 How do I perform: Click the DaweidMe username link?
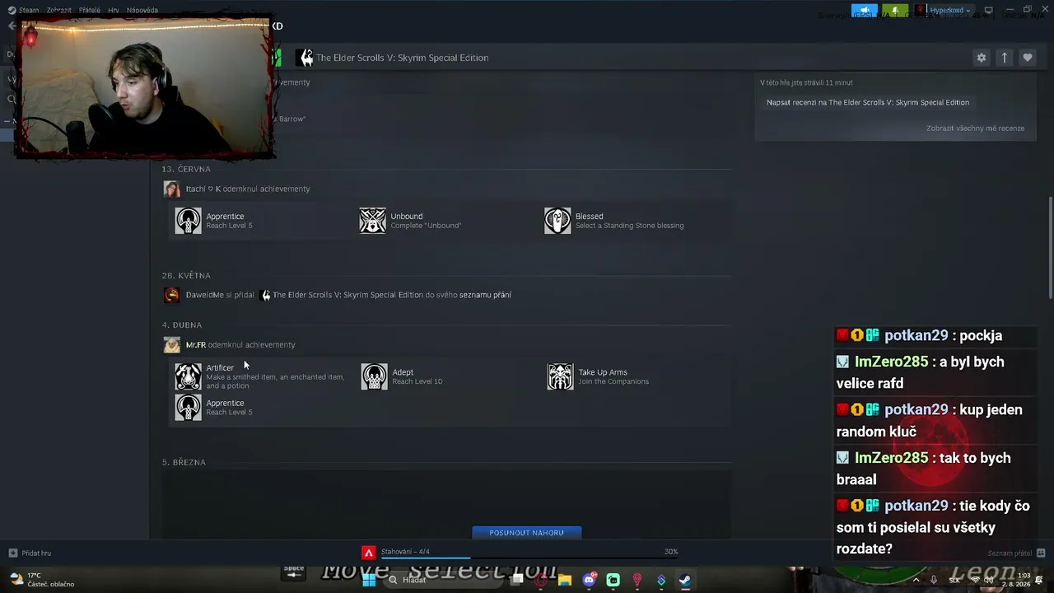pos(204,295)
